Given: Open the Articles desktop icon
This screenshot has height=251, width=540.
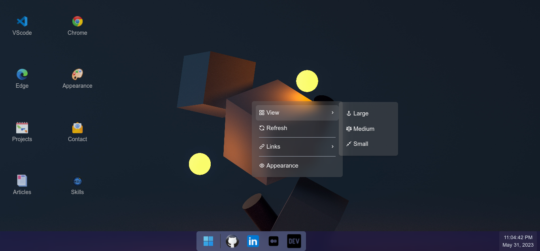Looking at the screenshot, I should click(x=22, y=185).
